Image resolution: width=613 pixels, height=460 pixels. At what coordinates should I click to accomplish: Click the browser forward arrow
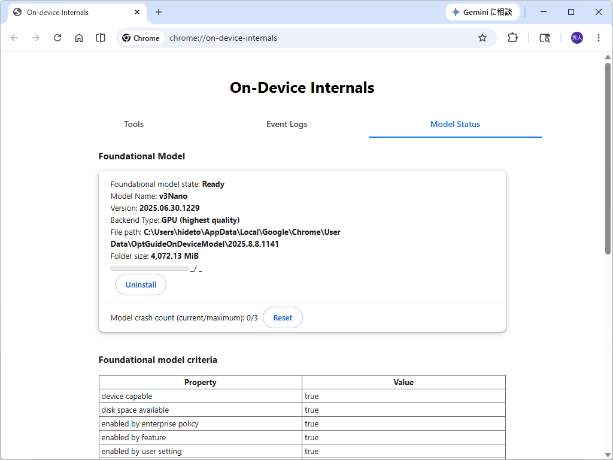(x=35, y=38)
